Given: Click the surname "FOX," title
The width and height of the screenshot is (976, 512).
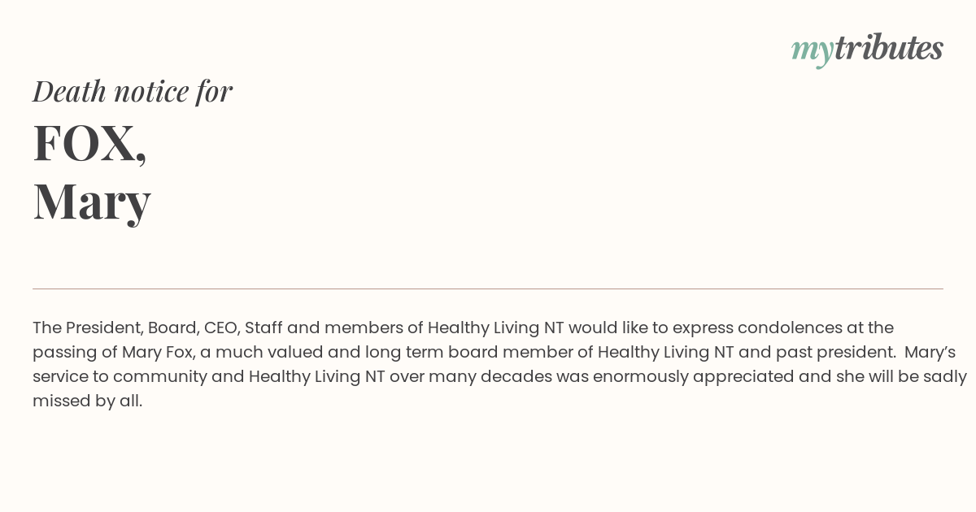Looking at the screenshot, I should 89,144.
